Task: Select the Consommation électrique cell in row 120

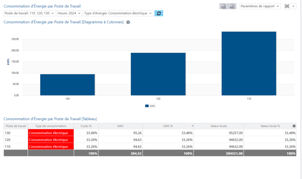Action: 51,140
